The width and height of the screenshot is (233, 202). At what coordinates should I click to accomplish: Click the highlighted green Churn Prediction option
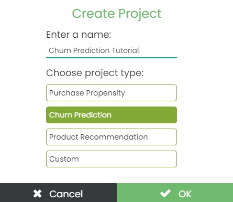112,115
